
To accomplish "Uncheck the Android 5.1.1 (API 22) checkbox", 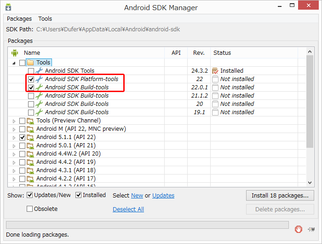I will 22,138.
